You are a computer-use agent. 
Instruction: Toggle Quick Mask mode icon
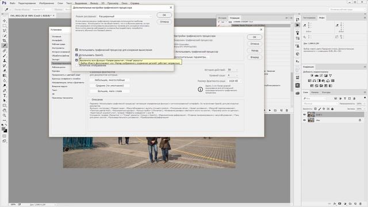[5, 136]
